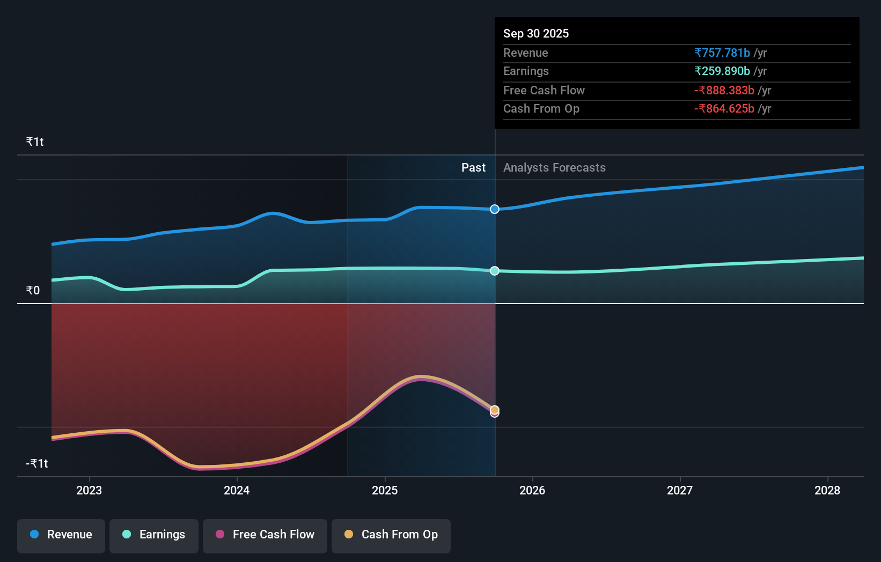Toggle the Earnings series visibility
Image resolution: width=881 pixels, height=562 pixels.
153,536
